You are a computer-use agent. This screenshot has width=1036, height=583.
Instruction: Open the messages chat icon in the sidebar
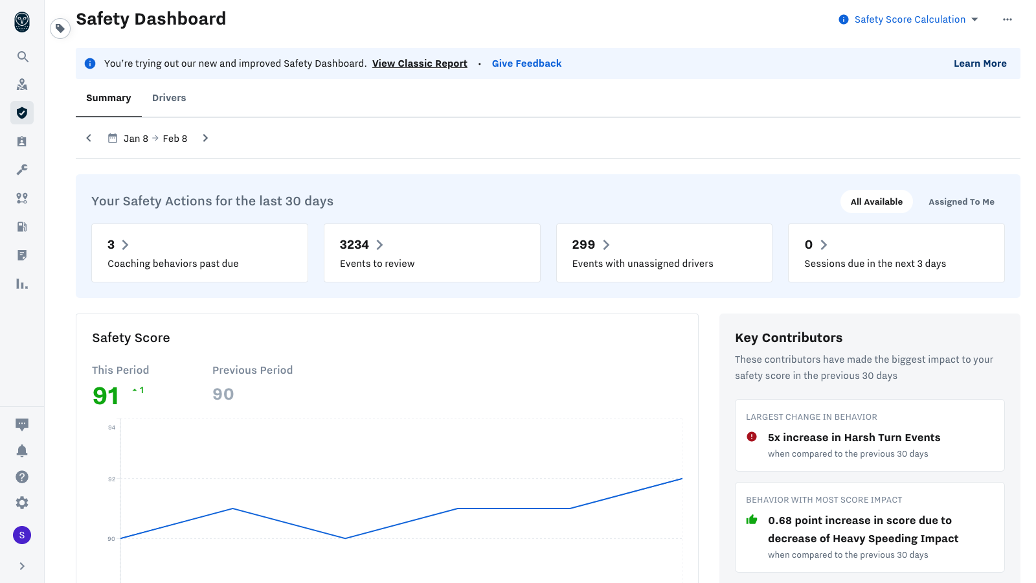pos(22,424)
